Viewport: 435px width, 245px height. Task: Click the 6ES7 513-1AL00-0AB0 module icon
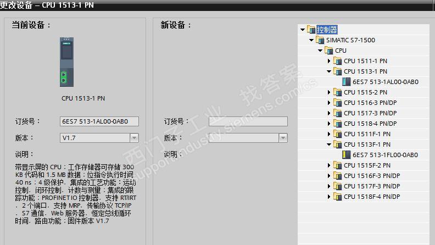pos(346,81)
